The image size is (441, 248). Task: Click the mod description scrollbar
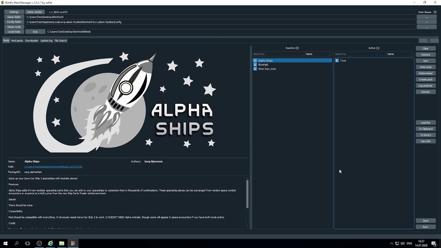click(247, 194)
